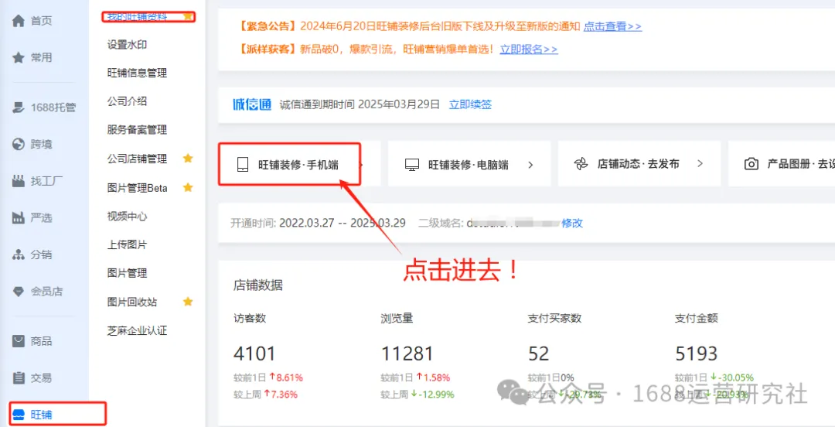Viewport: 835px width, 427px height.
Task: Open 图片回收站 menu item
Action: (x=132, y=302)
